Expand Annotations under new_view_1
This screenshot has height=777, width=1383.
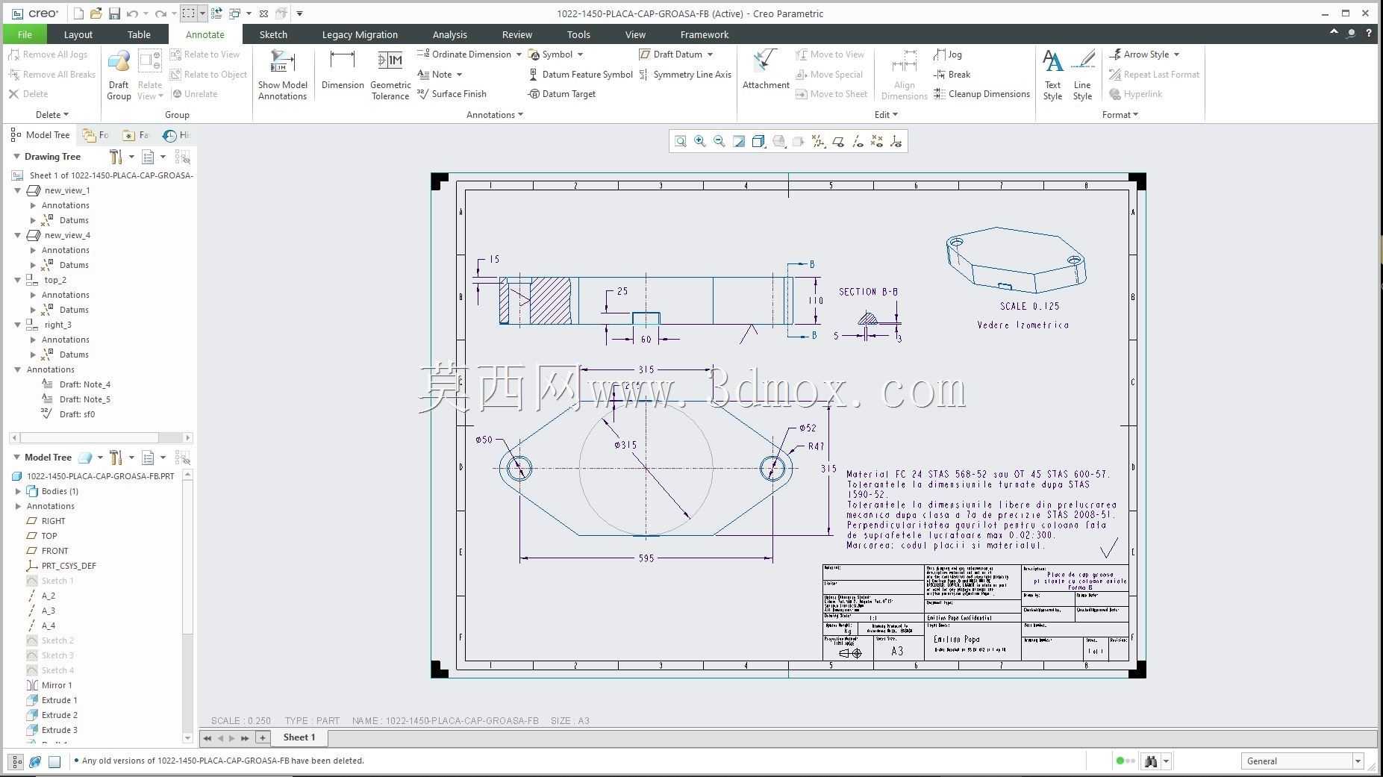pos(33,205)
